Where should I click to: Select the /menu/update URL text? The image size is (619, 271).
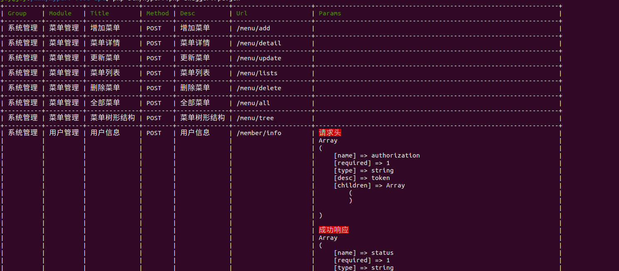259,58
